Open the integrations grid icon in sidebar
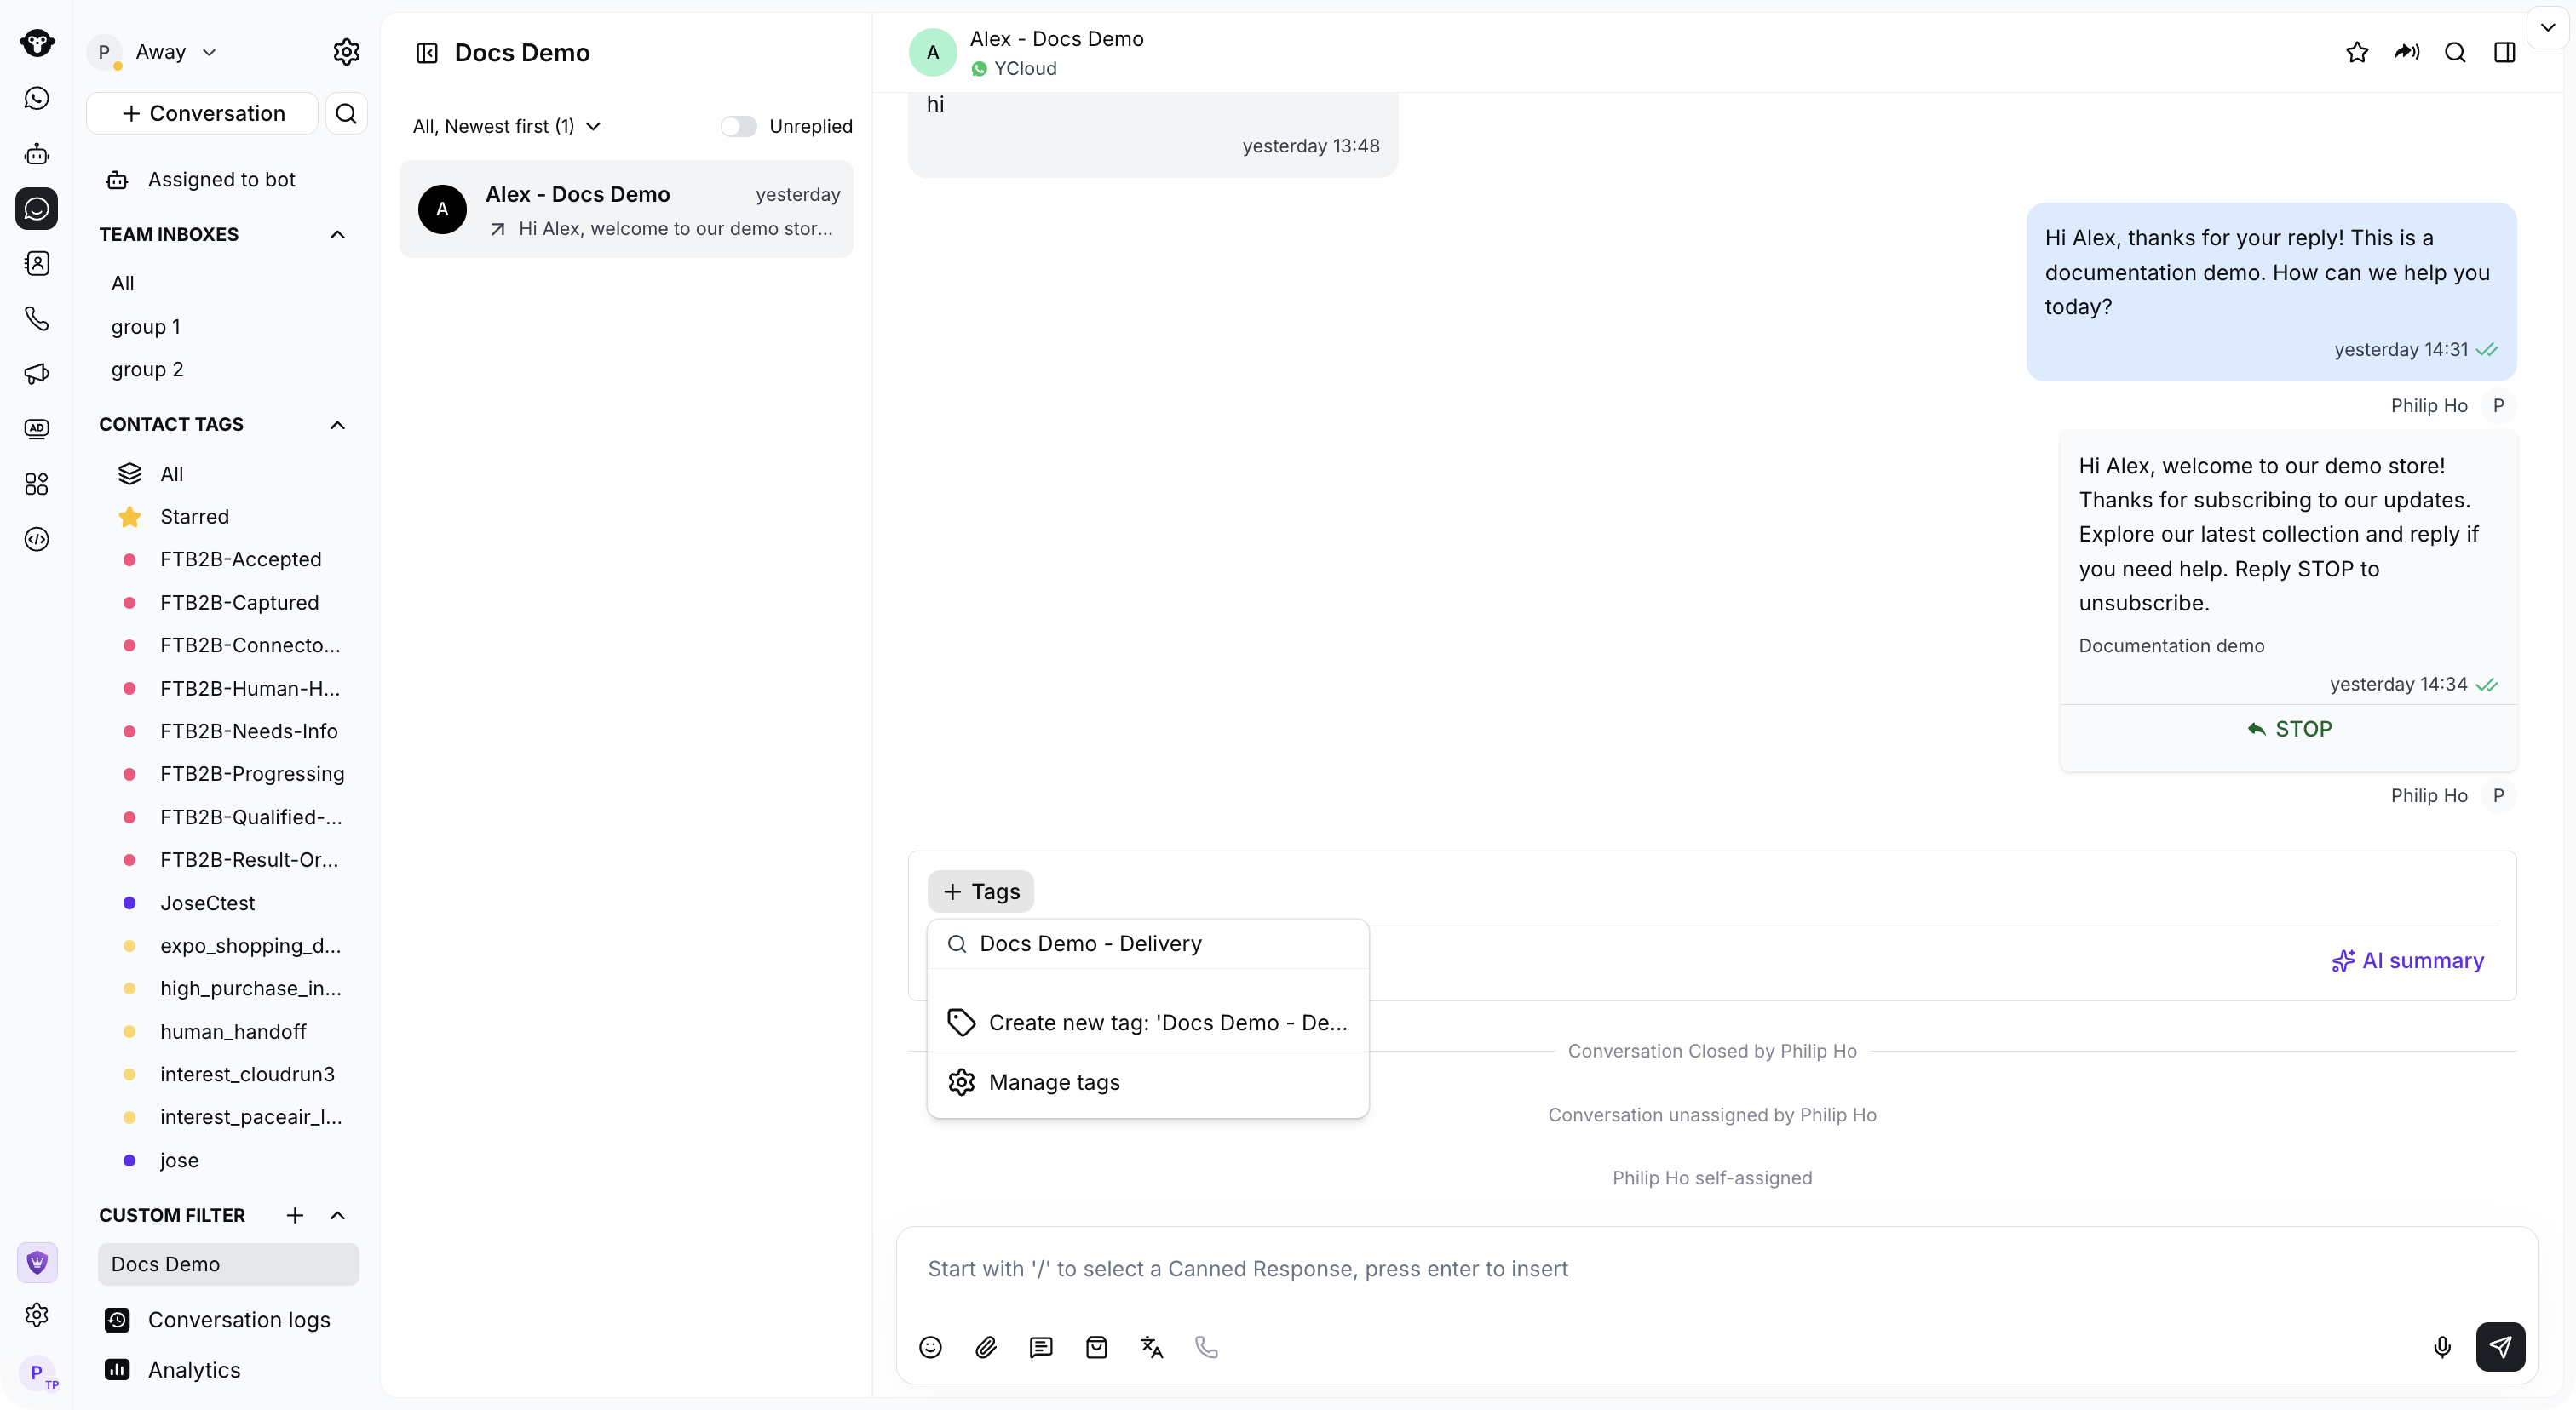 (x=37, y=484)
